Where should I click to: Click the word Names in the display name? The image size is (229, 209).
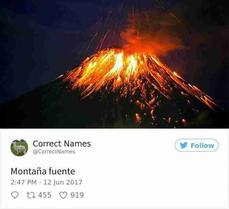78,144
